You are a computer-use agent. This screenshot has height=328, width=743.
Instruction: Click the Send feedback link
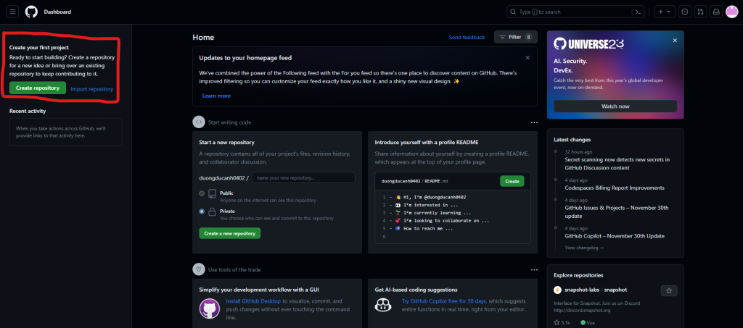pyautogui.click(x=467, y=37)
